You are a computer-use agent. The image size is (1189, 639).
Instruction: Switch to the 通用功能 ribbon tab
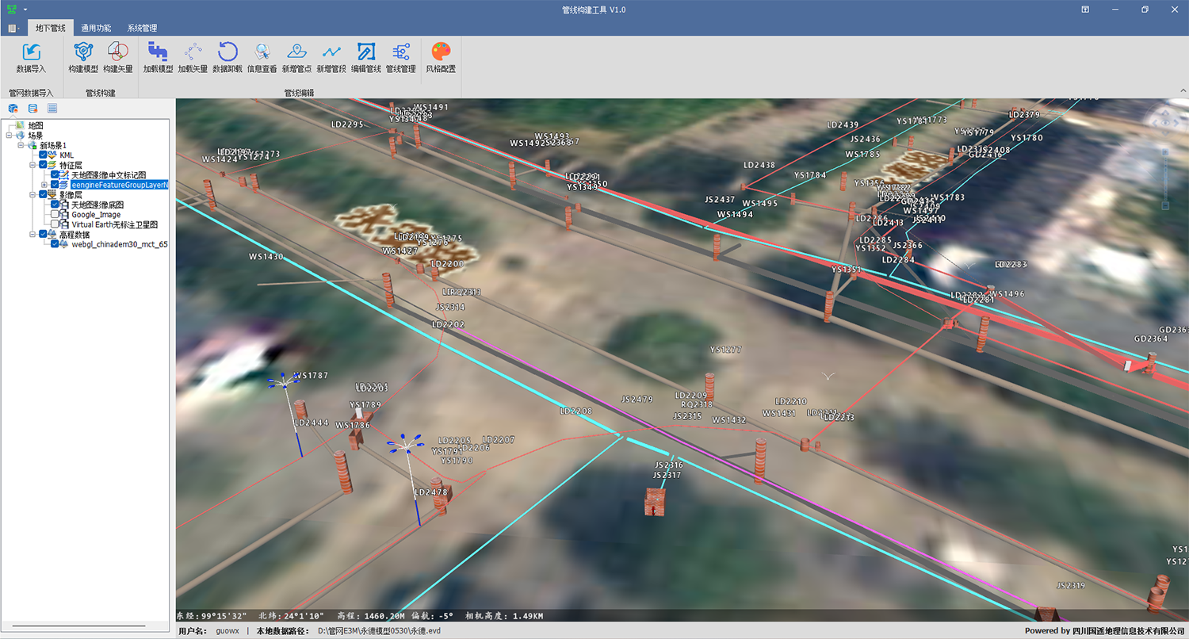96,28
